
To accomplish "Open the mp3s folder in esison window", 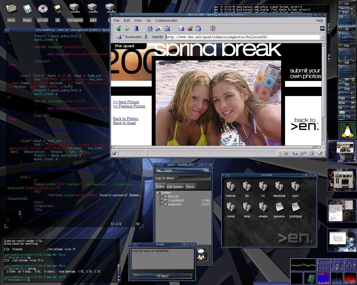I will pos(295,189).
